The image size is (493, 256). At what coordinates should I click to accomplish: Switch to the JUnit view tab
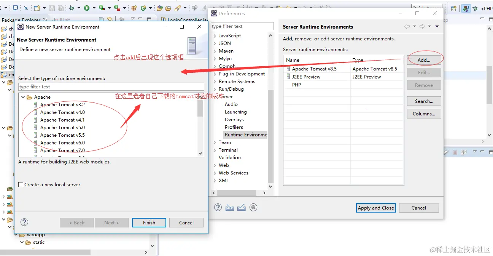[62, 20]
